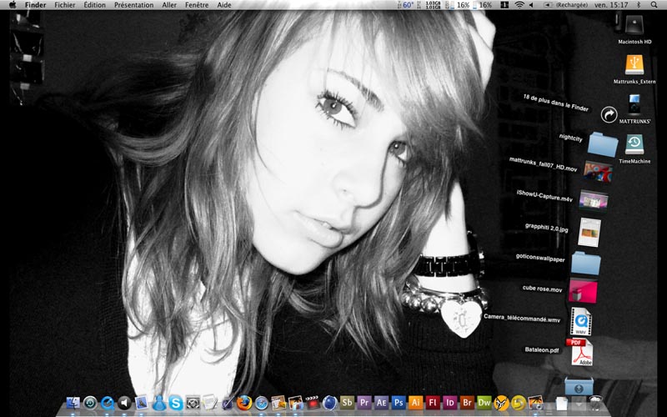Open the Présentation menu
The image size is (667, 417).
(134, 5)
